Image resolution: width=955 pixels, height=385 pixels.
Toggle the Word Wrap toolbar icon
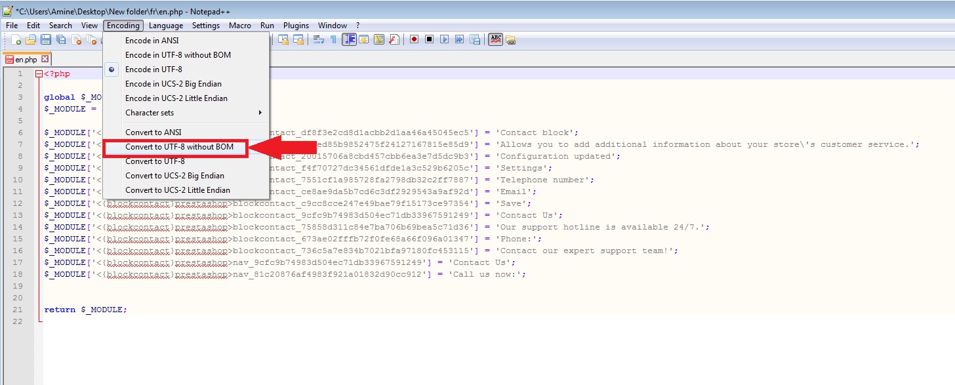coord(318,39)
